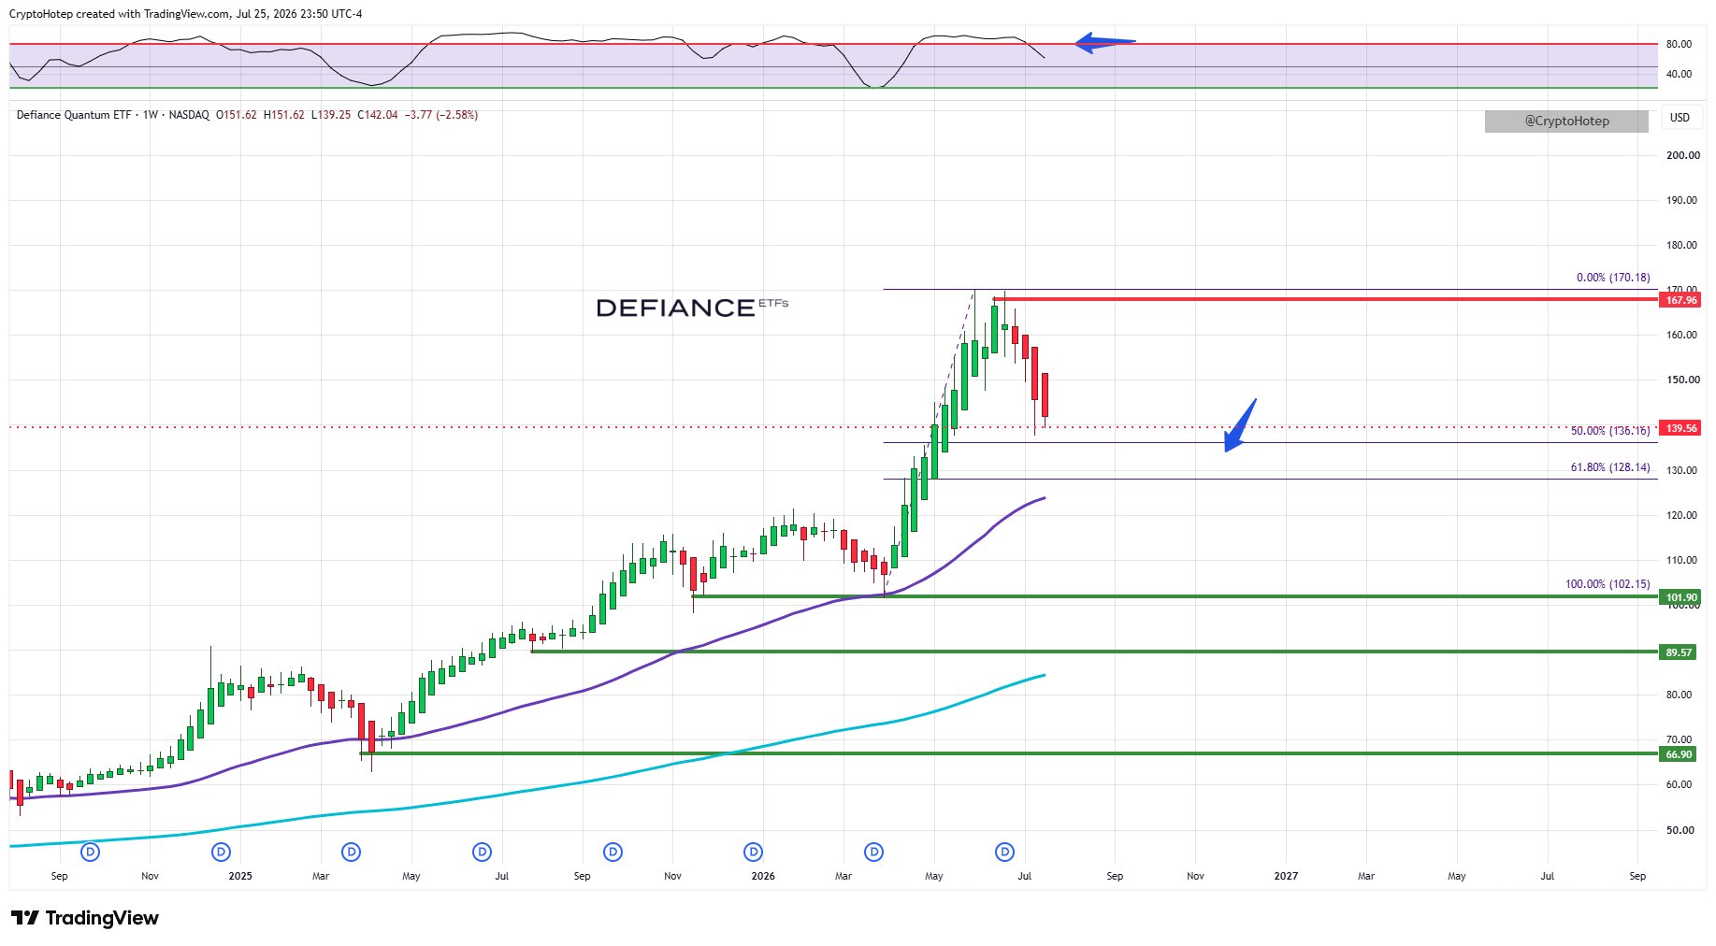Click the TradingView logo
The image size is (1716, 946).
85,918
